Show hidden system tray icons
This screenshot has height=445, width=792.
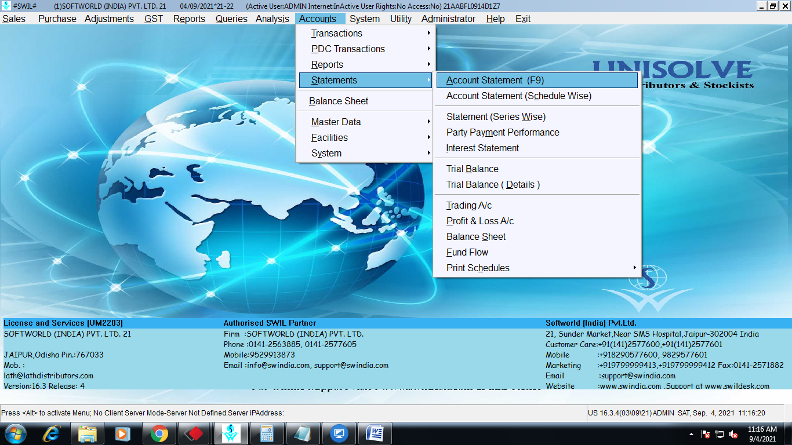691,434
